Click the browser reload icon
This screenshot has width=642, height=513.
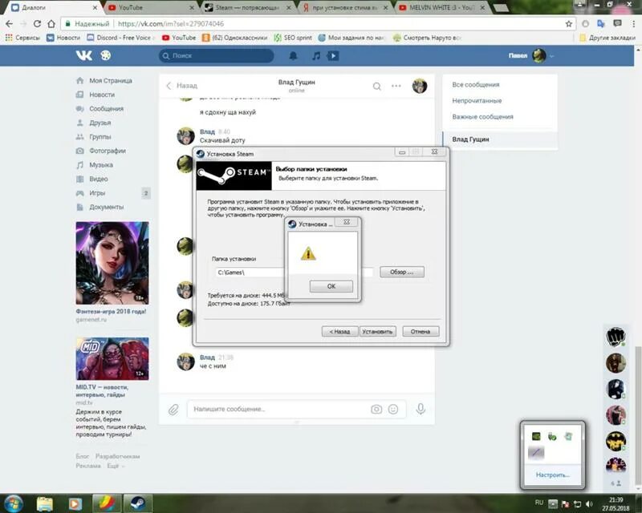[x=37, y=24]
